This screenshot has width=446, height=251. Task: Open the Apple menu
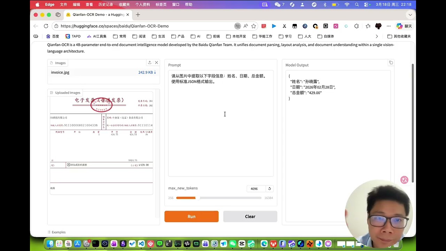pos(37,5)
